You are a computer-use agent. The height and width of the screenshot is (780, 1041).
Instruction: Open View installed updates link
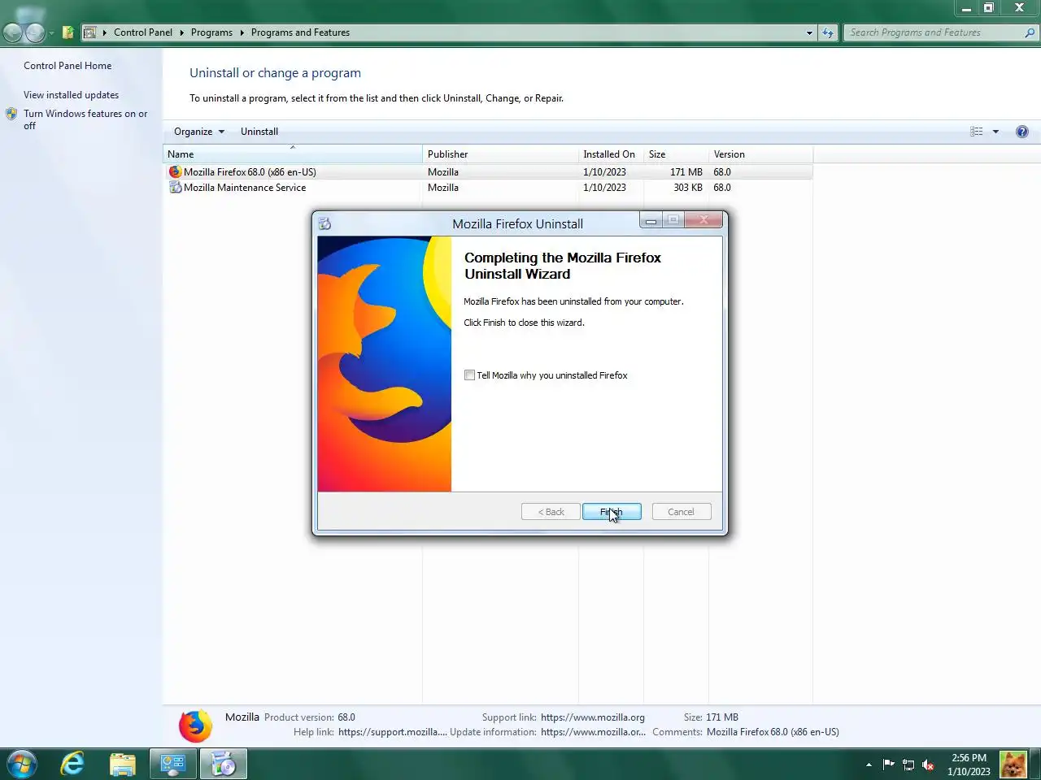(71, 95)
